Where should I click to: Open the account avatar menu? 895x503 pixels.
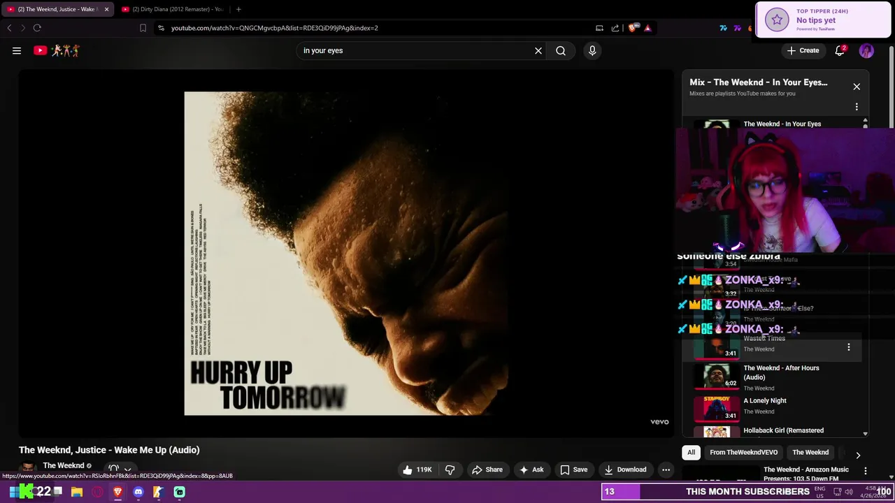tap(866, 50)
